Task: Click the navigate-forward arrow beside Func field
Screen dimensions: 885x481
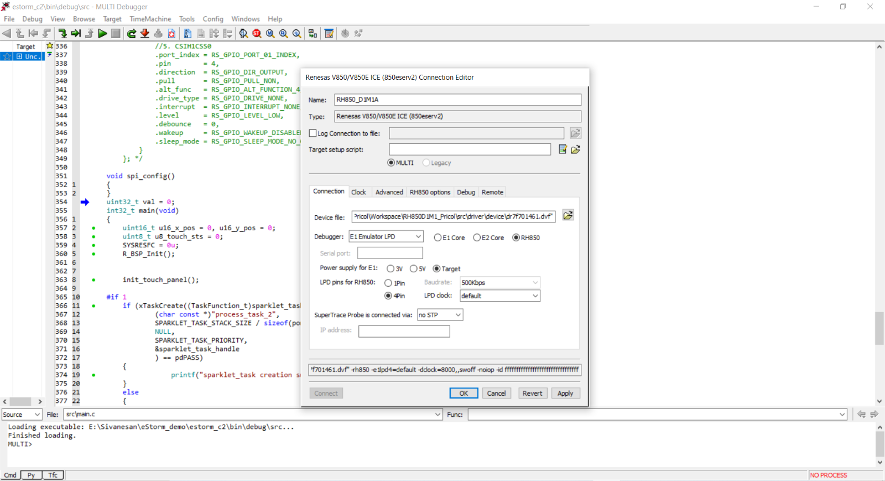Action: coord(874,414)
